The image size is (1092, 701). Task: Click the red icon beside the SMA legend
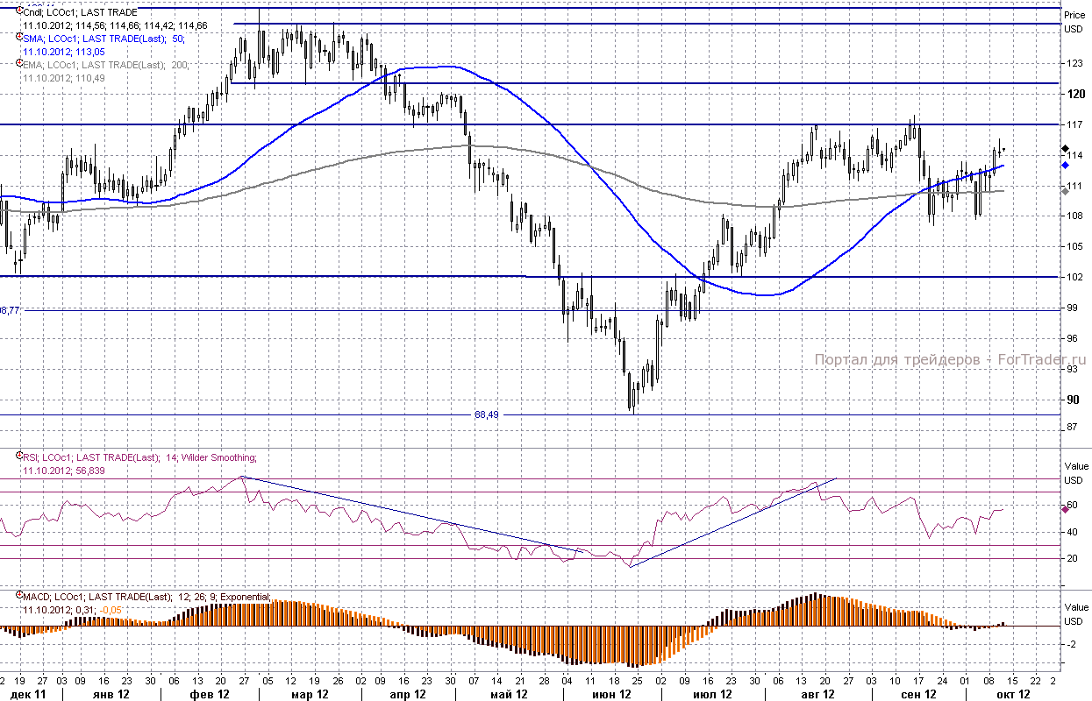[x=20, y=38]
